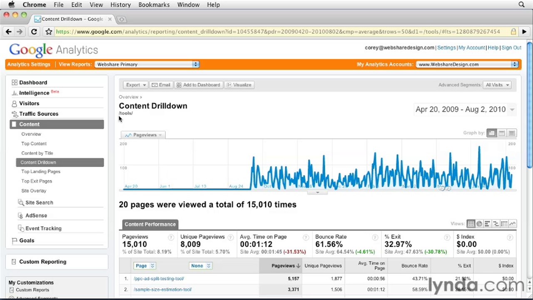Image resolution: width=533 pixels, height=300 pixels.
Task: Bookmark this page with the star icon
Action: (49, 32)
